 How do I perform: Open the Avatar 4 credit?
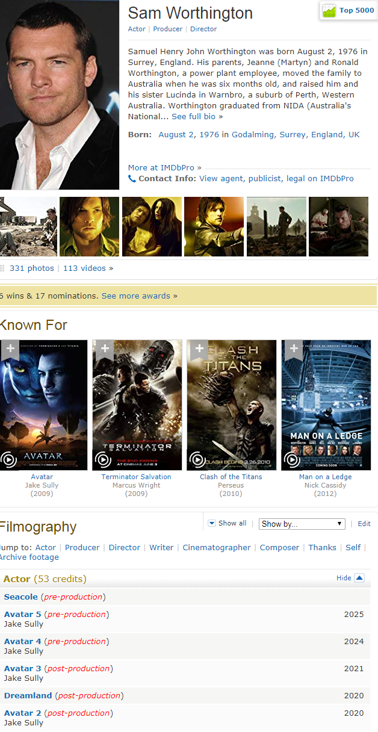click(x=23, y=642)
